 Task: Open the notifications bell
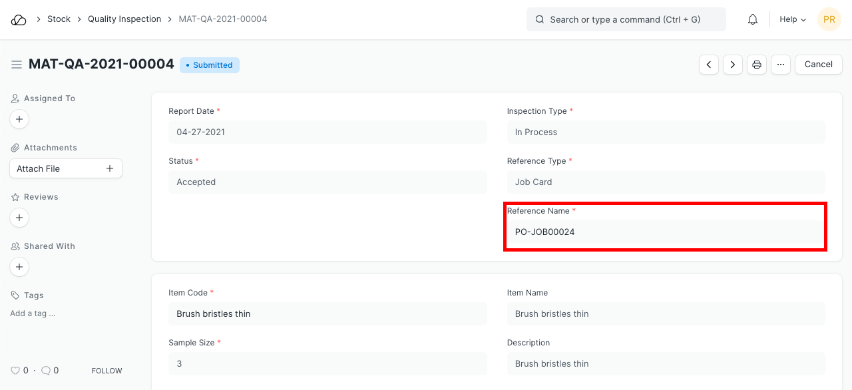click(753, 19)
